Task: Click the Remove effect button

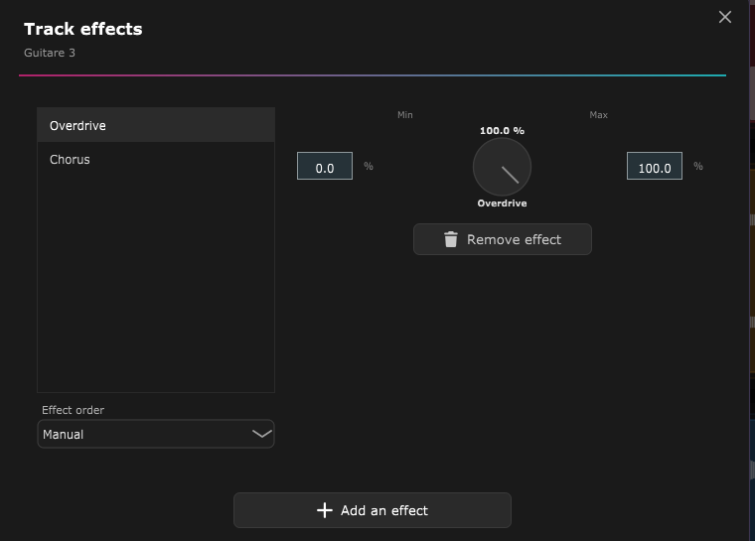Action: pos(503,239)
